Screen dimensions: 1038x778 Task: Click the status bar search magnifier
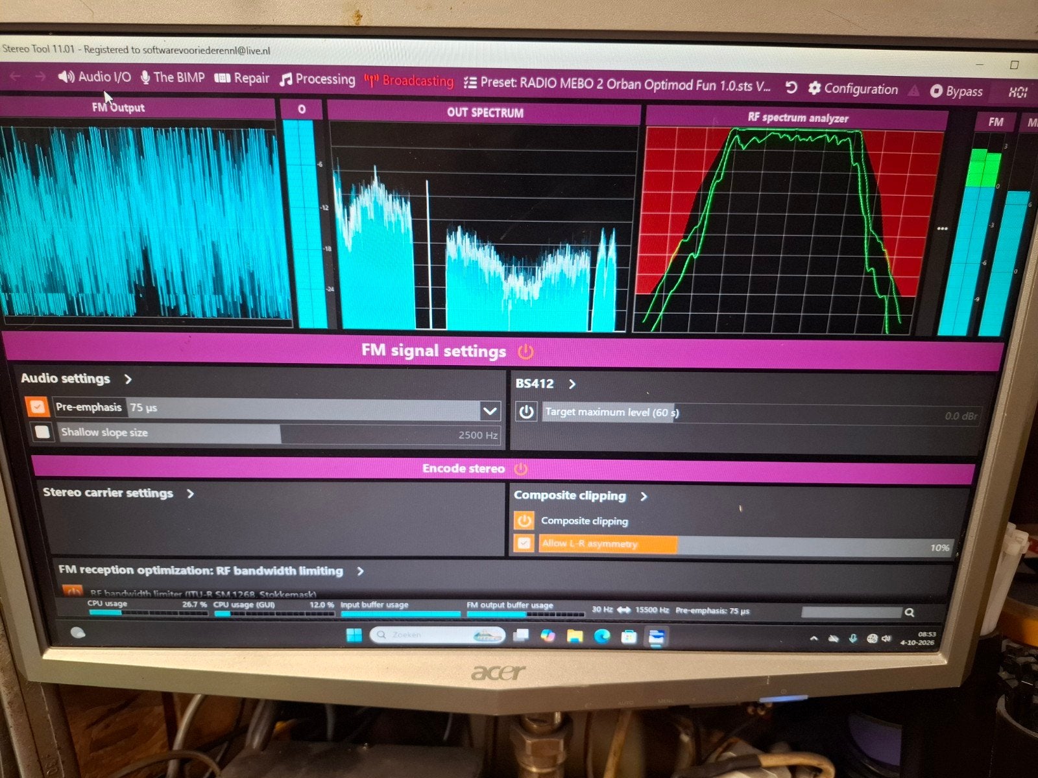910,612
